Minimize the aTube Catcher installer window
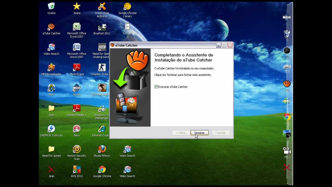 (x=219, y=45)
